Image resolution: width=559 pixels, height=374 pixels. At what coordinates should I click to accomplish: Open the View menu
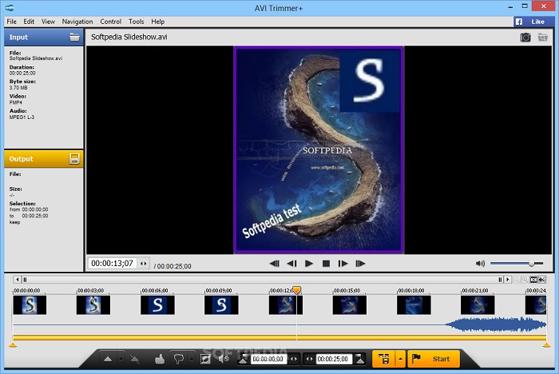[x=48, y=22]
